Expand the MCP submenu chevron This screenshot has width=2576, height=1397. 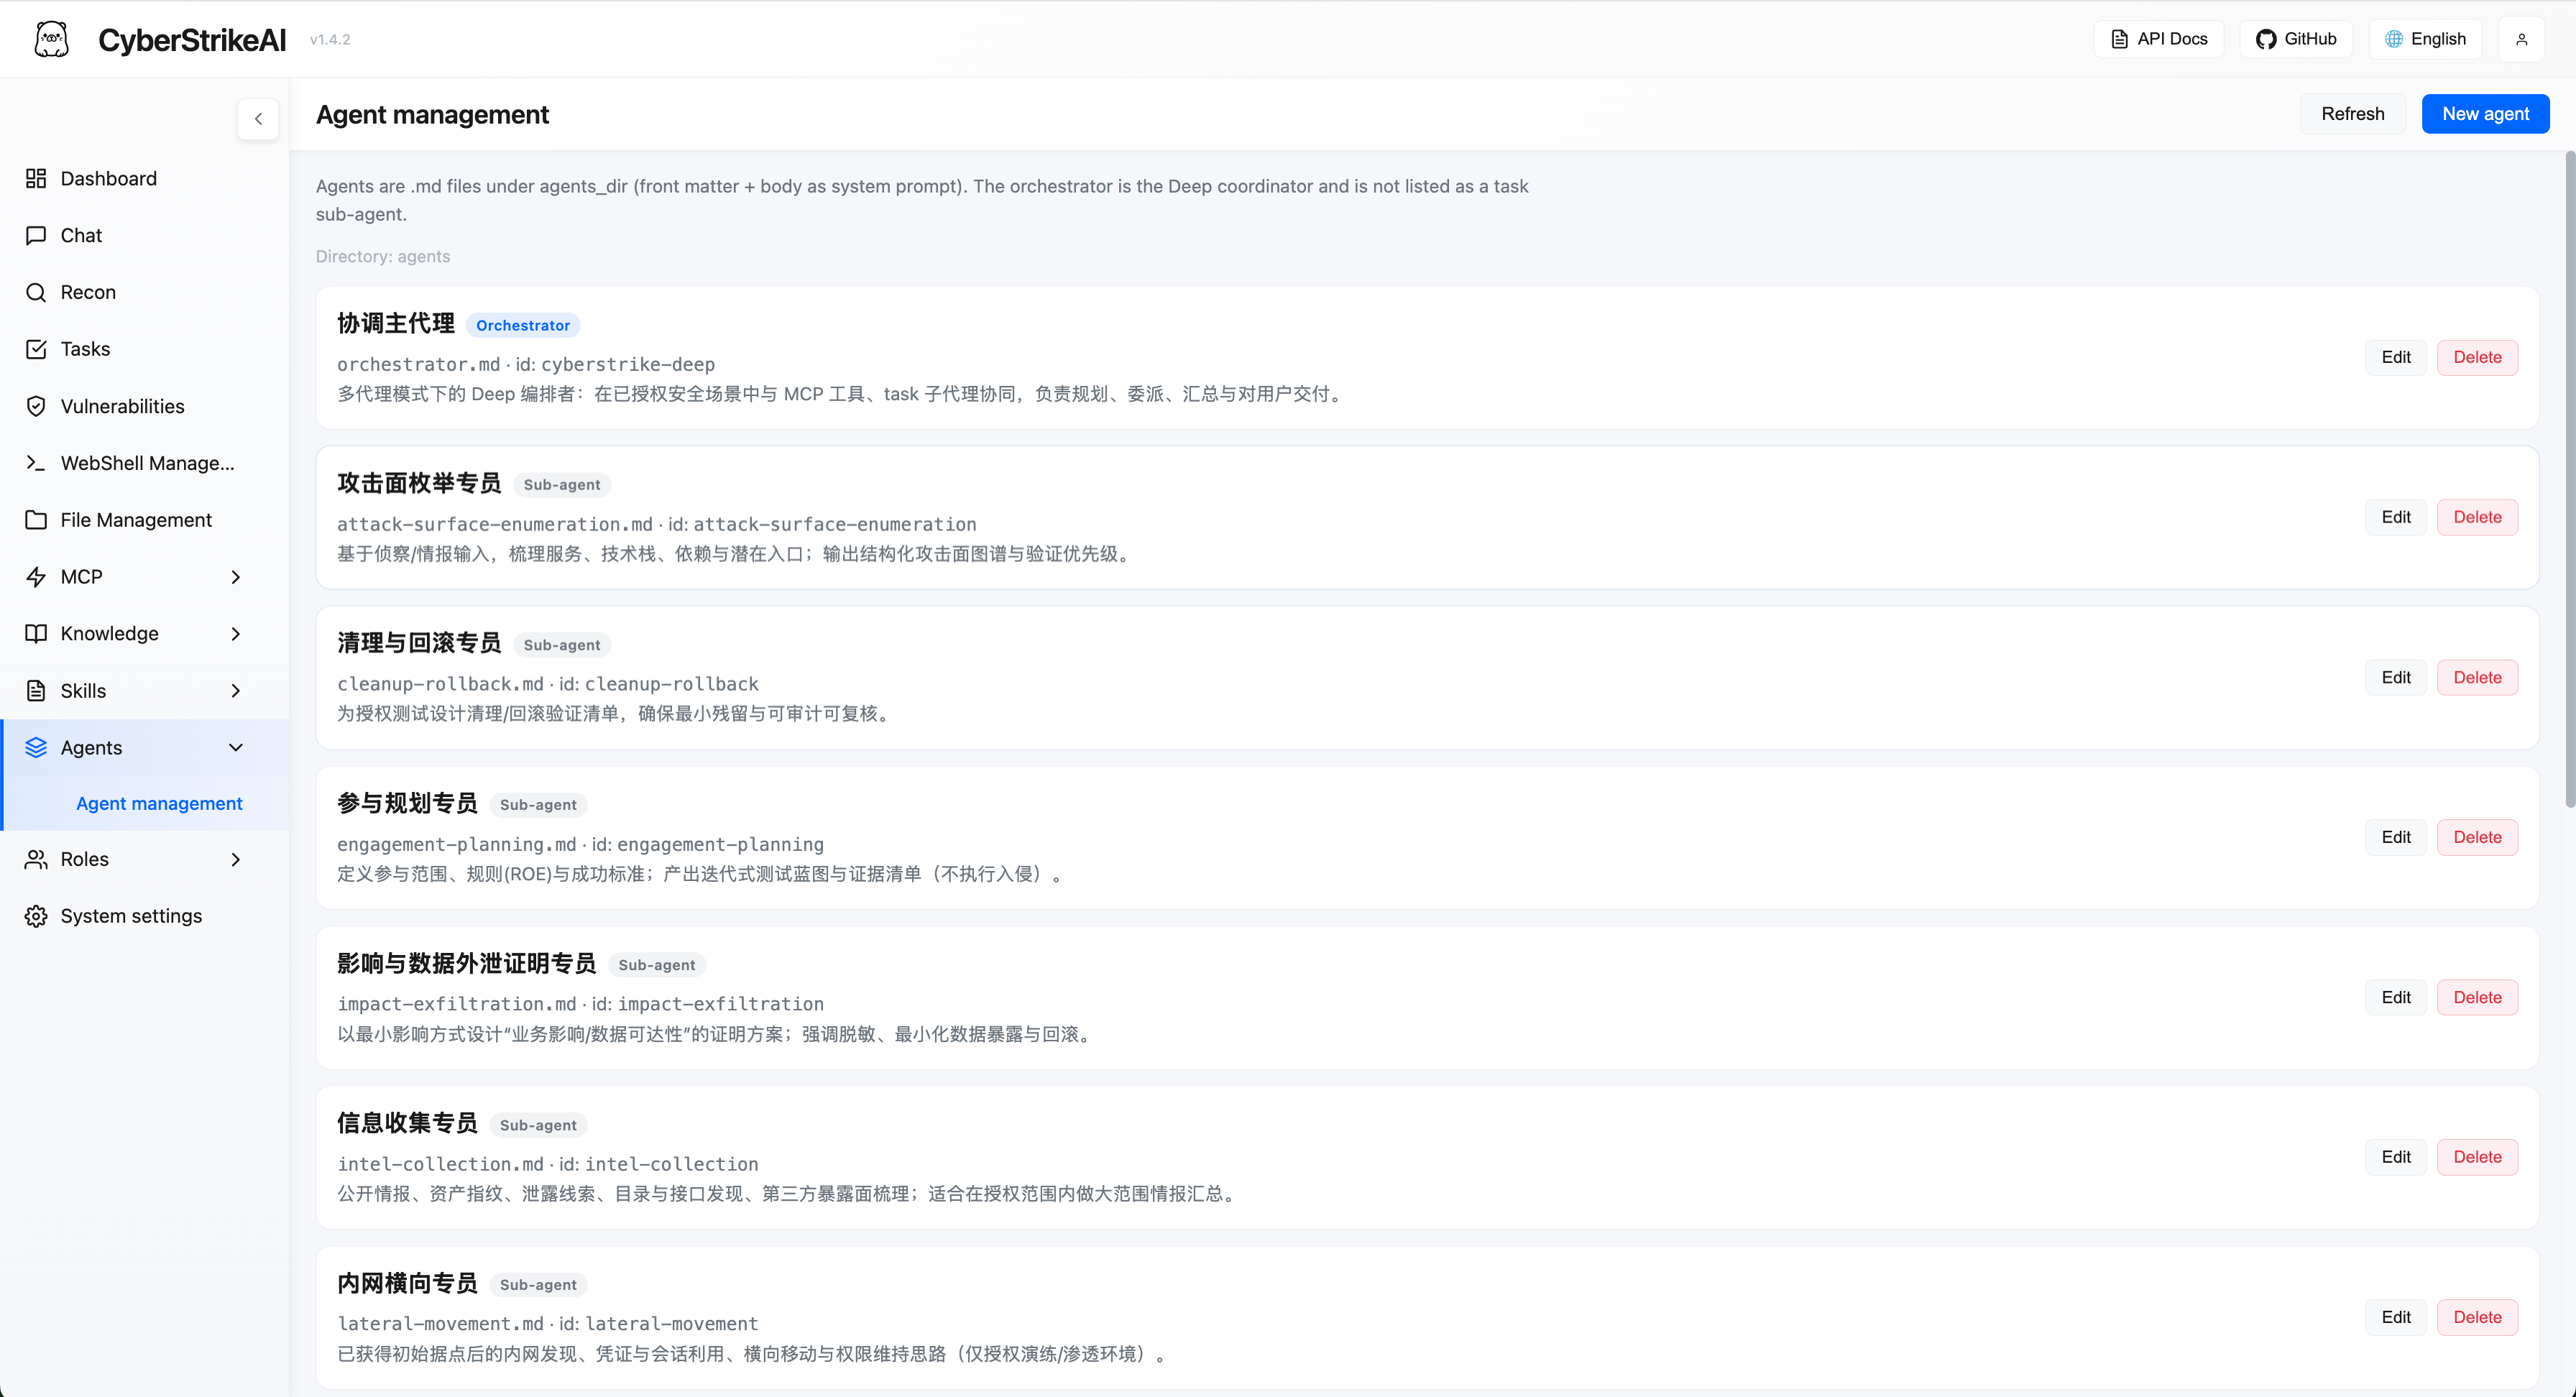pos(236,577)
